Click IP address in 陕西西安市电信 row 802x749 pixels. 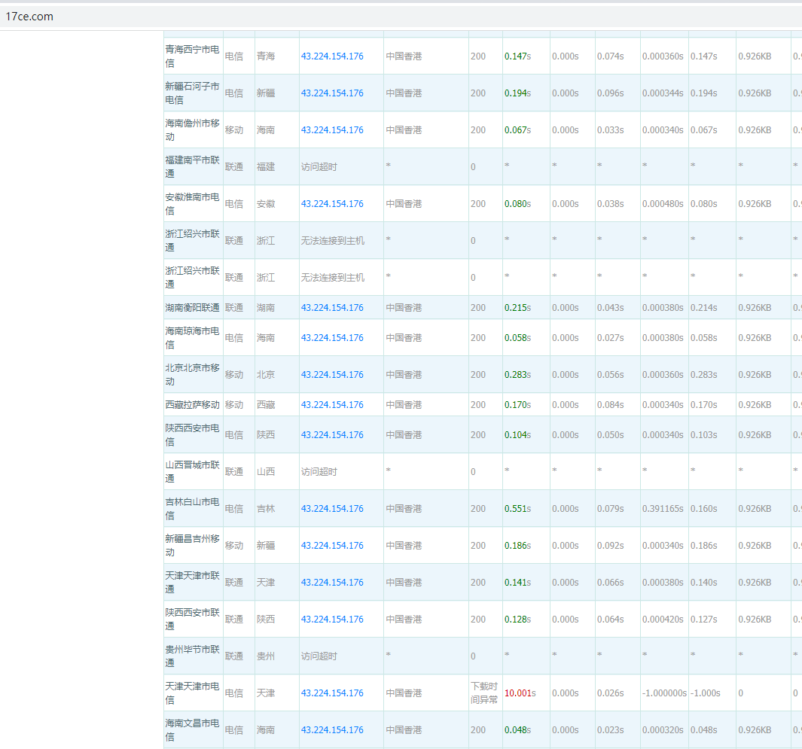(332, 435)
